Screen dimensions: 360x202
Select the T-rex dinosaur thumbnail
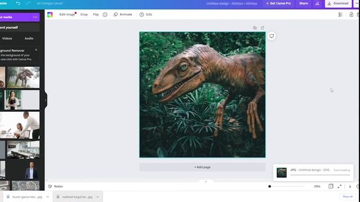click(23, 77)
